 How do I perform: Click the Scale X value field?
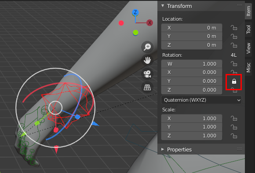192,118
